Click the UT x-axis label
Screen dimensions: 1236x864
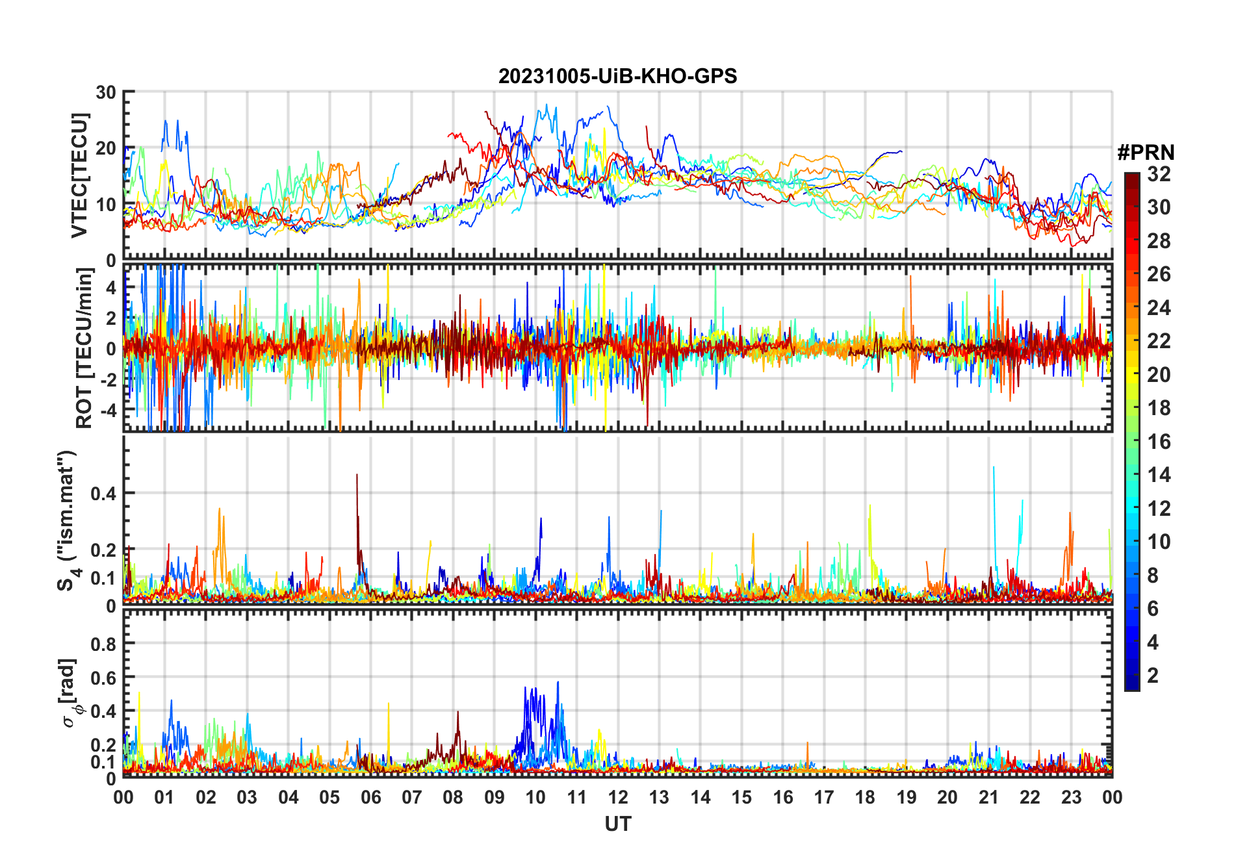click(x=618, y=824)
